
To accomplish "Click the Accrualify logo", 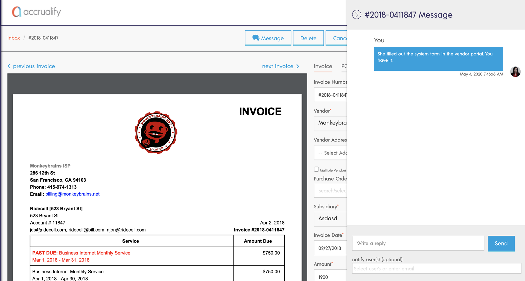I will pyautogui.click(x=36, y=12).
